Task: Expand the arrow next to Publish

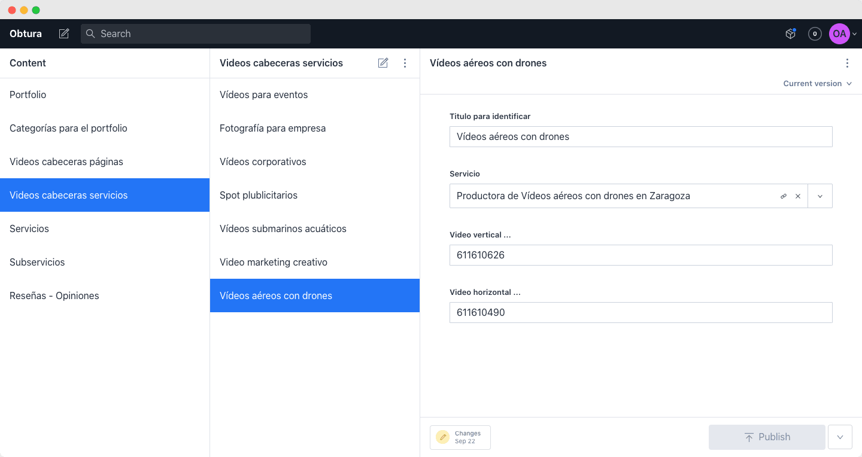Action: 840,437
